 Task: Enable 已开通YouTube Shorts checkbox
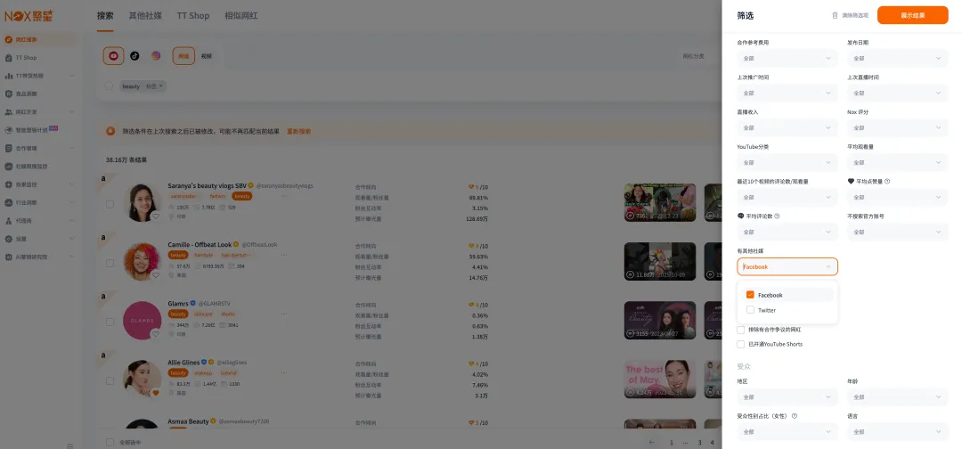click(741, 344)
